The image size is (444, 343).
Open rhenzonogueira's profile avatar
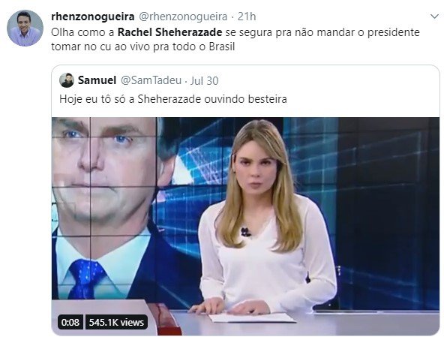[25, 28]
